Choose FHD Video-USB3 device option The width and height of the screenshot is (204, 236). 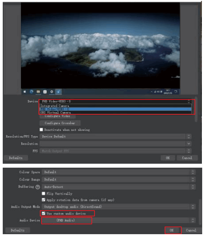(115, 109)
